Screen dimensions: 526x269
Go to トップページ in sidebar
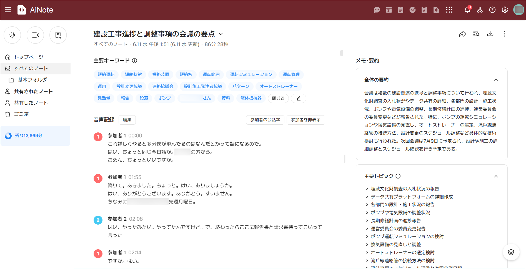pyautogui.click(x=29, y=57)
